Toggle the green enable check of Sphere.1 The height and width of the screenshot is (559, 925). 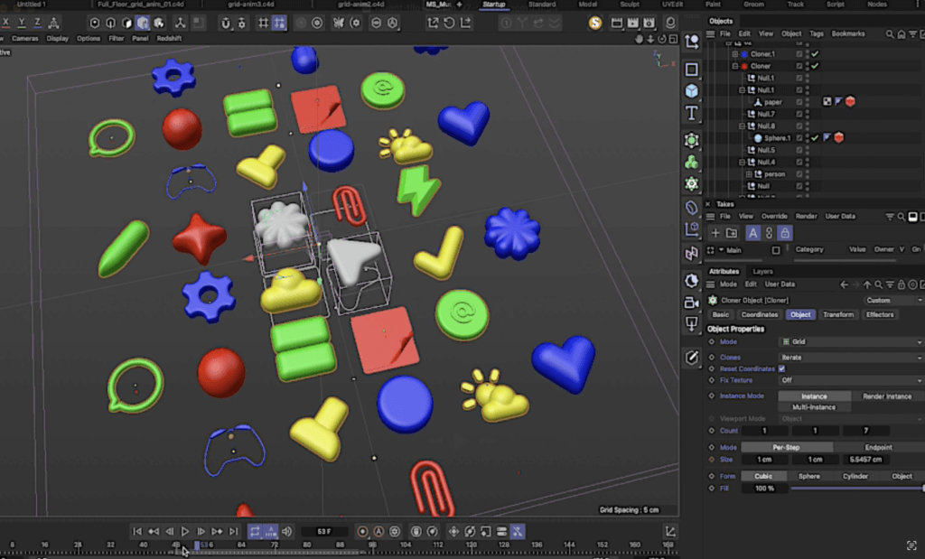[815, 137]
